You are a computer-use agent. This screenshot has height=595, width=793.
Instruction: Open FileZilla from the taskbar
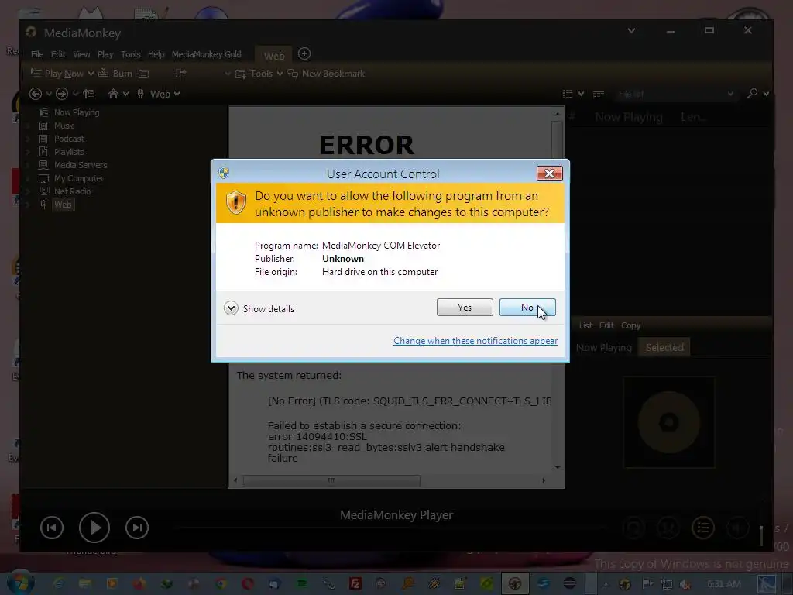(x=355, y=584)
